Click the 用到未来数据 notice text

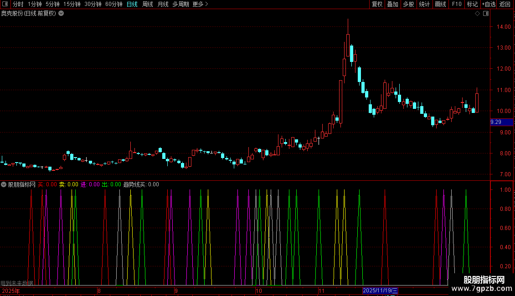17,283
